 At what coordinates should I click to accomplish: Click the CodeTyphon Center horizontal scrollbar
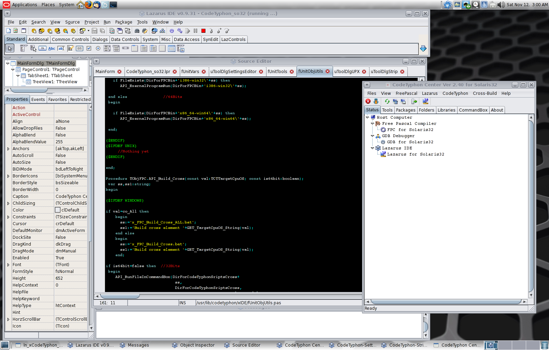click(446, 302)
